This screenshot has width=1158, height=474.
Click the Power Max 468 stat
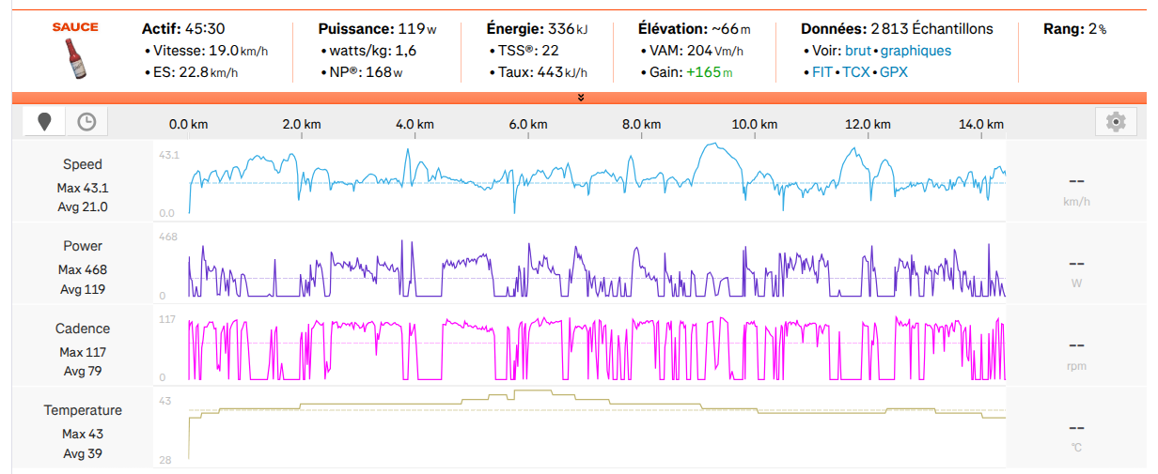[83, 269]
